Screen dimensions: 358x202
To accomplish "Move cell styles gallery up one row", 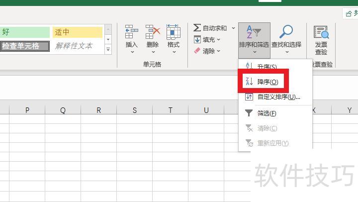I will click(108, 29).
